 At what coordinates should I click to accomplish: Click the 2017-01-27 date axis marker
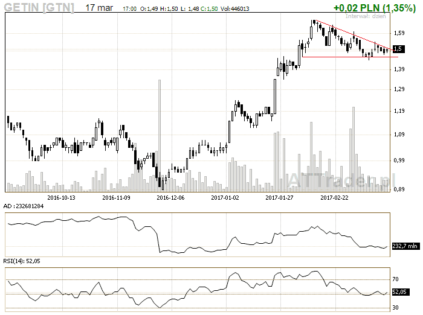(x=279, y=197)
